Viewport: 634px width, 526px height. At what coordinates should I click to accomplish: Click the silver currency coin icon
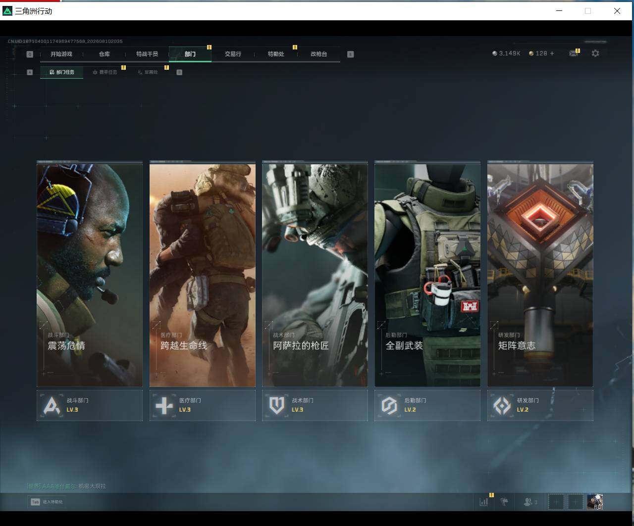494,53
